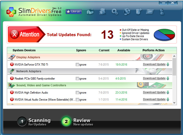
Task: Click the Display Adapters category label
Action: pyautogui.click(x=28, y=57)
